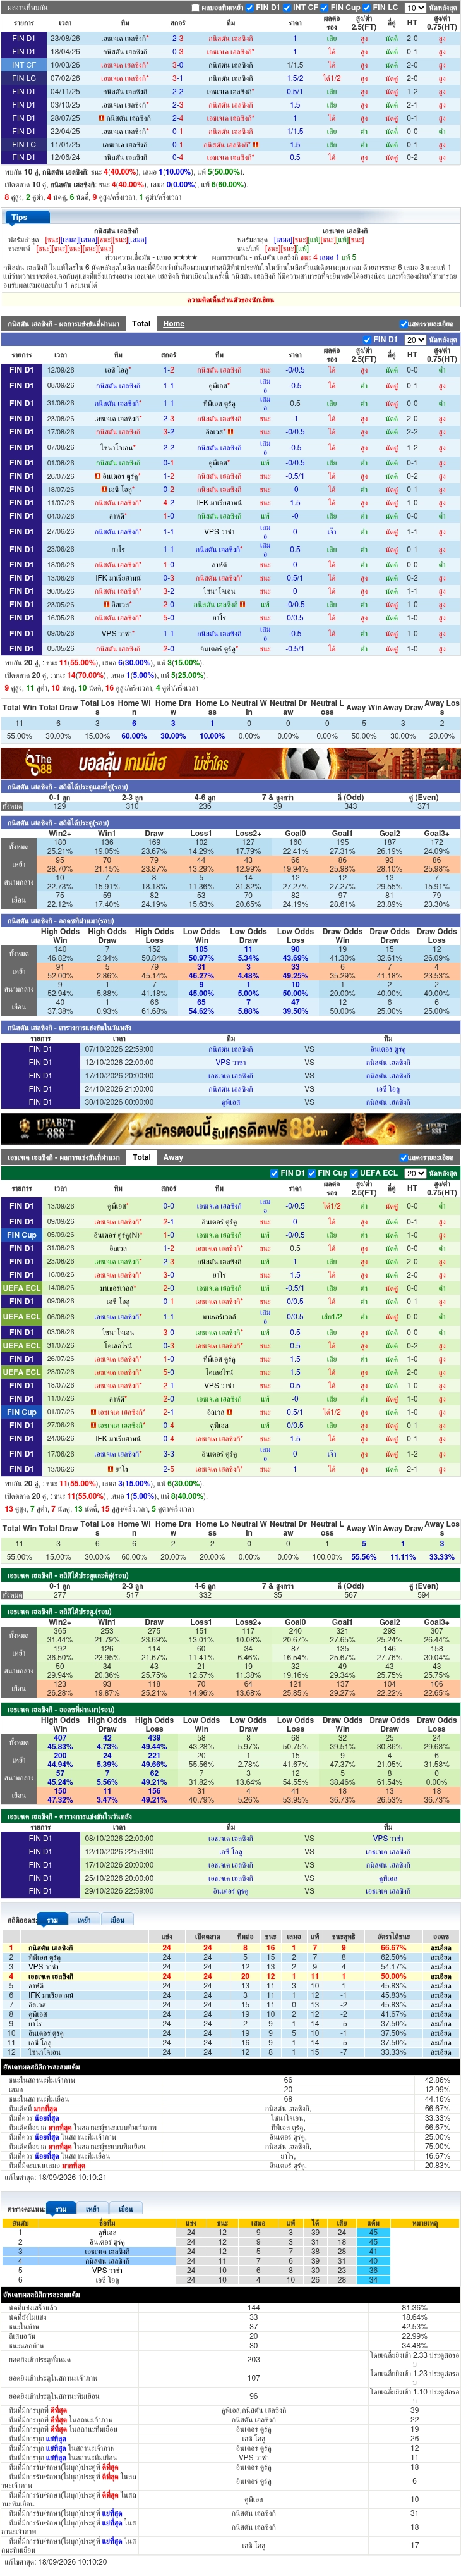Screen dimensions: 461x2576
Task: Toggle the FIN D1 filter in head-to-head header
Action: pos(251,7)
